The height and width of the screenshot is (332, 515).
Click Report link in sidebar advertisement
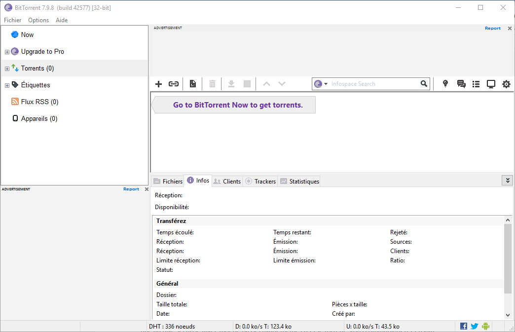(x=131, y=189)
